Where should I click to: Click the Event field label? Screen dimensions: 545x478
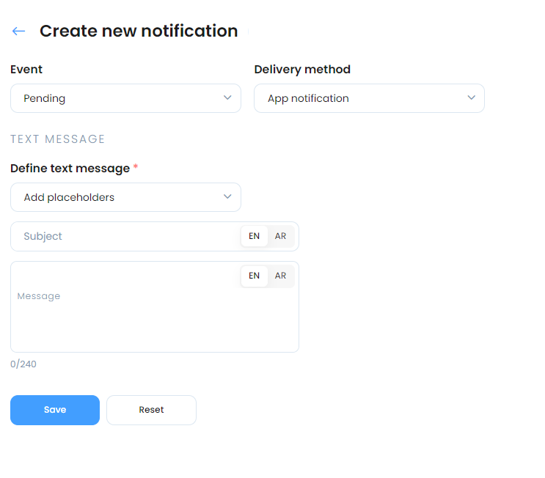[x=26, y=69]
